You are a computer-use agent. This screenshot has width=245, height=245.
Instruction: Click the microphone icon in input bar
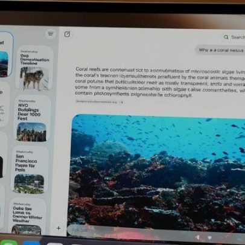(x=198, y=238)
